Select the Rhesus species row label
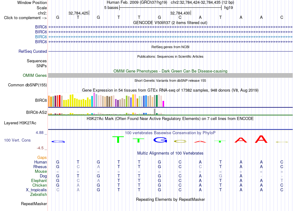This screenshot has height=211, width=293. (40, 167)
